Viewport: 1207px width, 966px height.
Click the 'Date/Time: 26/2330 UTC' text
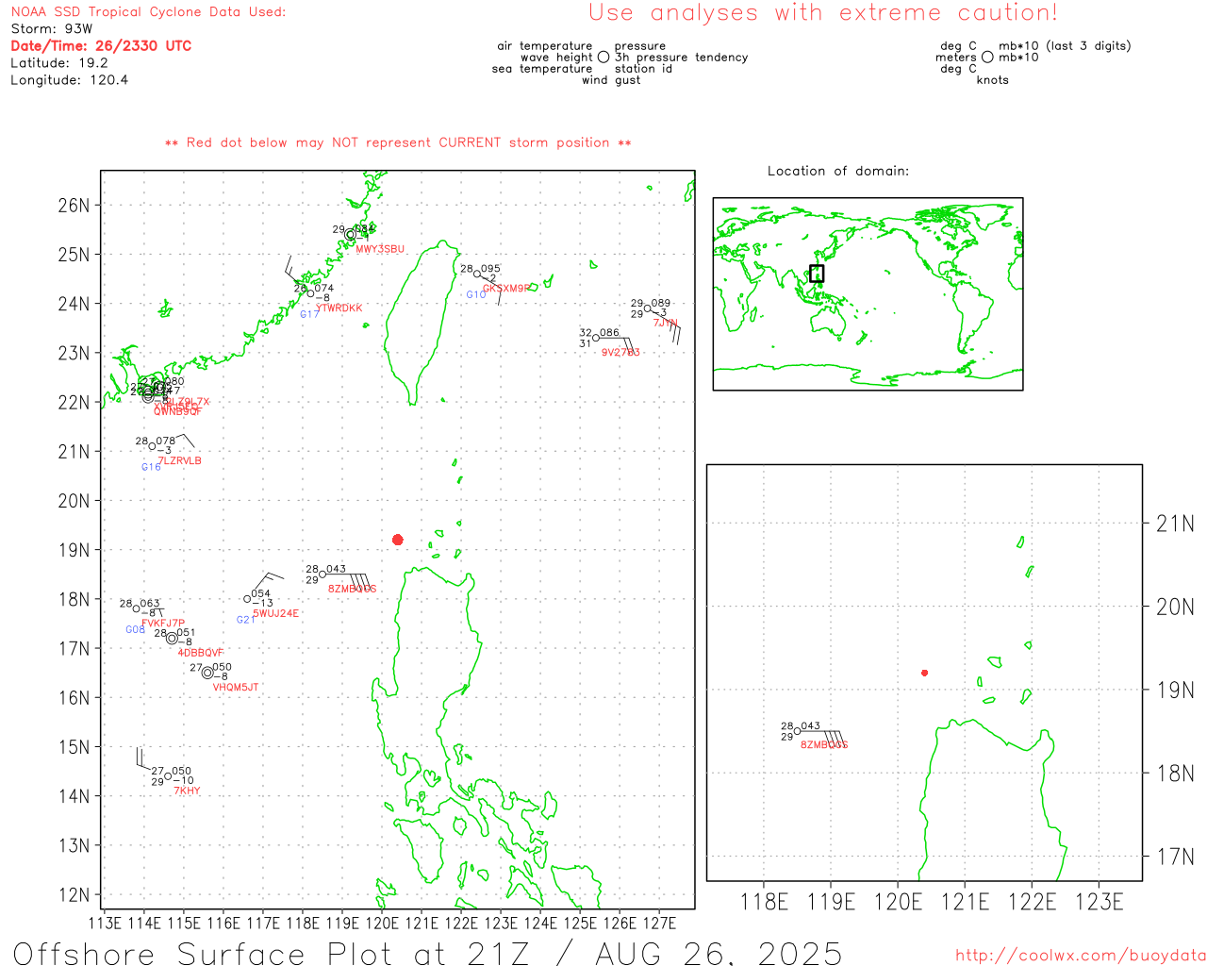[101, 45]
